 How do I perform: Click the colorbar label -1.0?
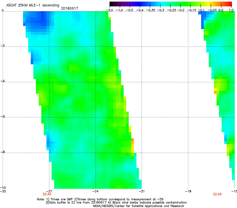[119, 10]
